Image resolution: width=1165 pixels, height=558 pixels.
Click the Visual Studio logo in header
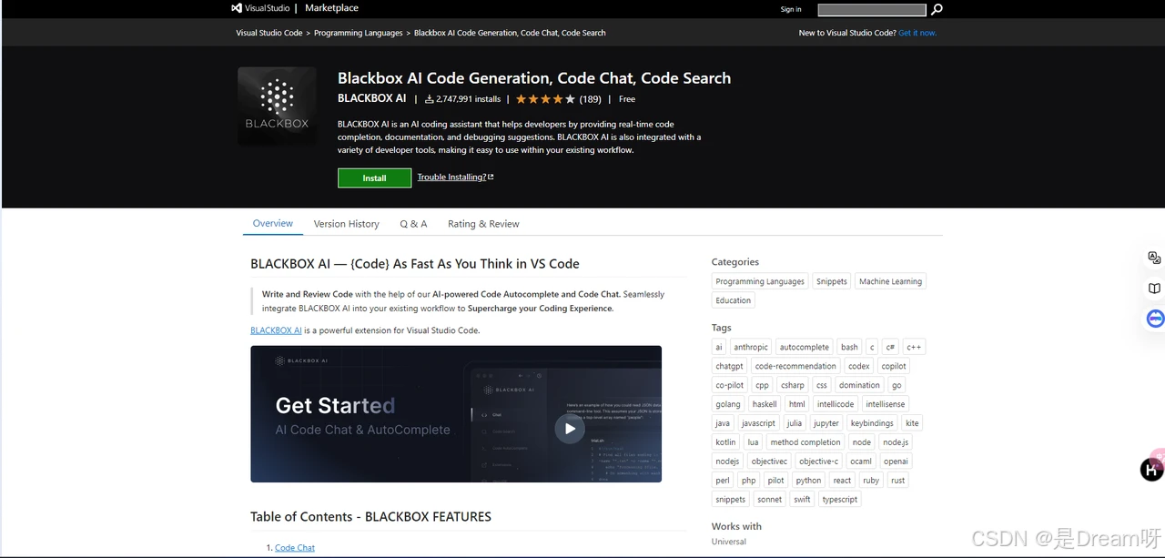(260, 8)
